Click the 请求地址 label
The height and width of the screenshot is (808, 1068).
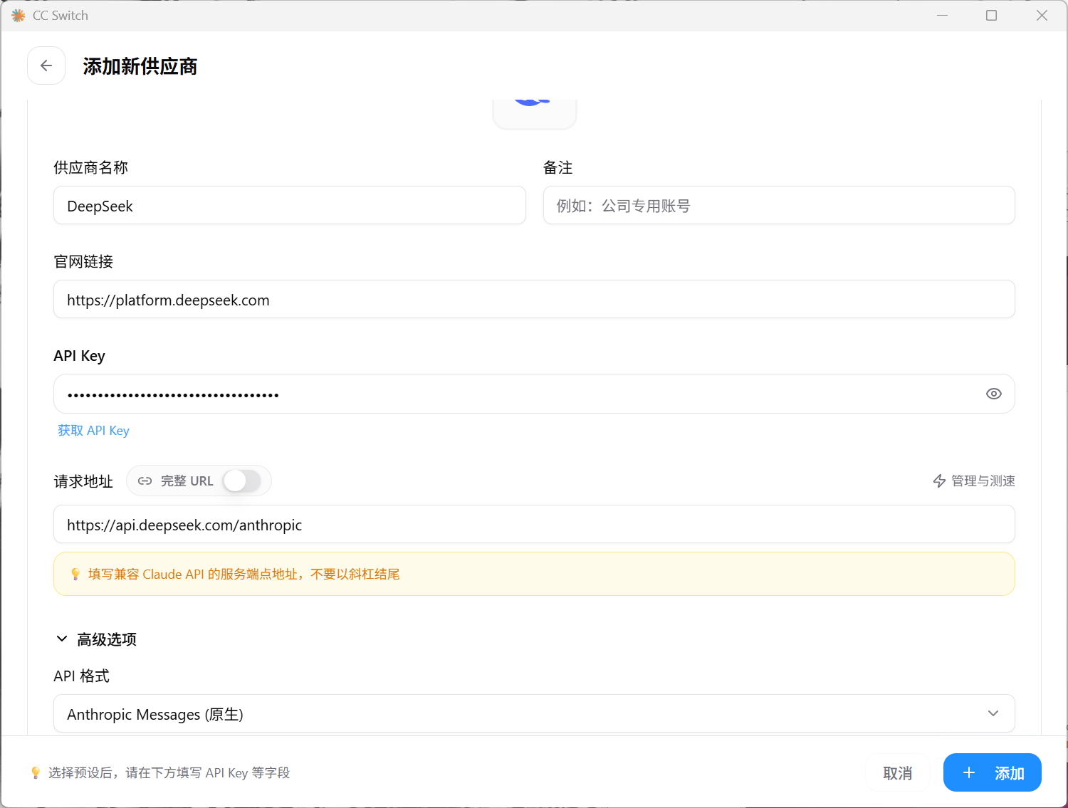(x=83, y=481)
